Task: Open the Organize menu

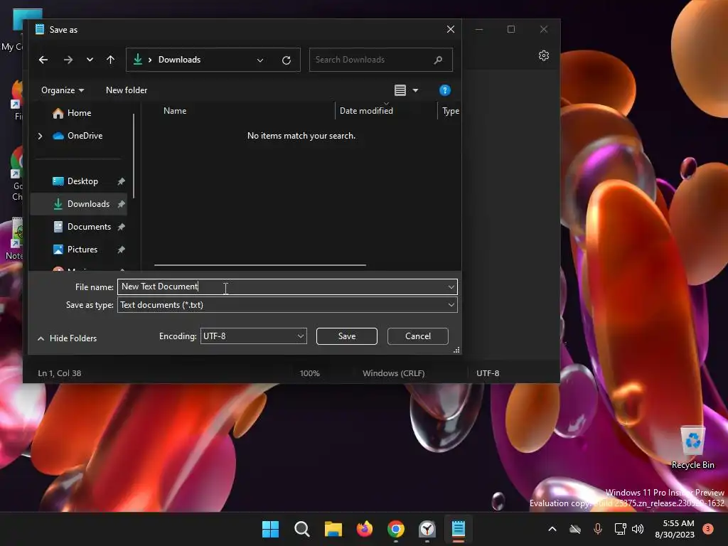Action: click(x=63, y=90)
